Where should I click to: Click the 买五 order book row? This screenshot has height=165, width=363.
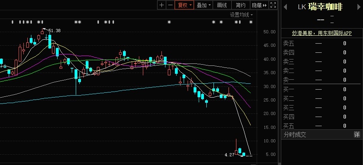point(322,126)
